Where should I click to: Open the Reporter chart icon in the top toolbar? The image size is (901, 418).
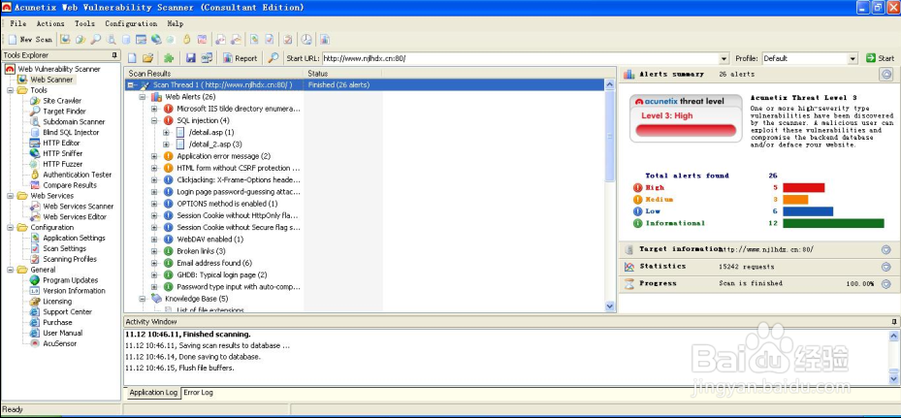325,40
